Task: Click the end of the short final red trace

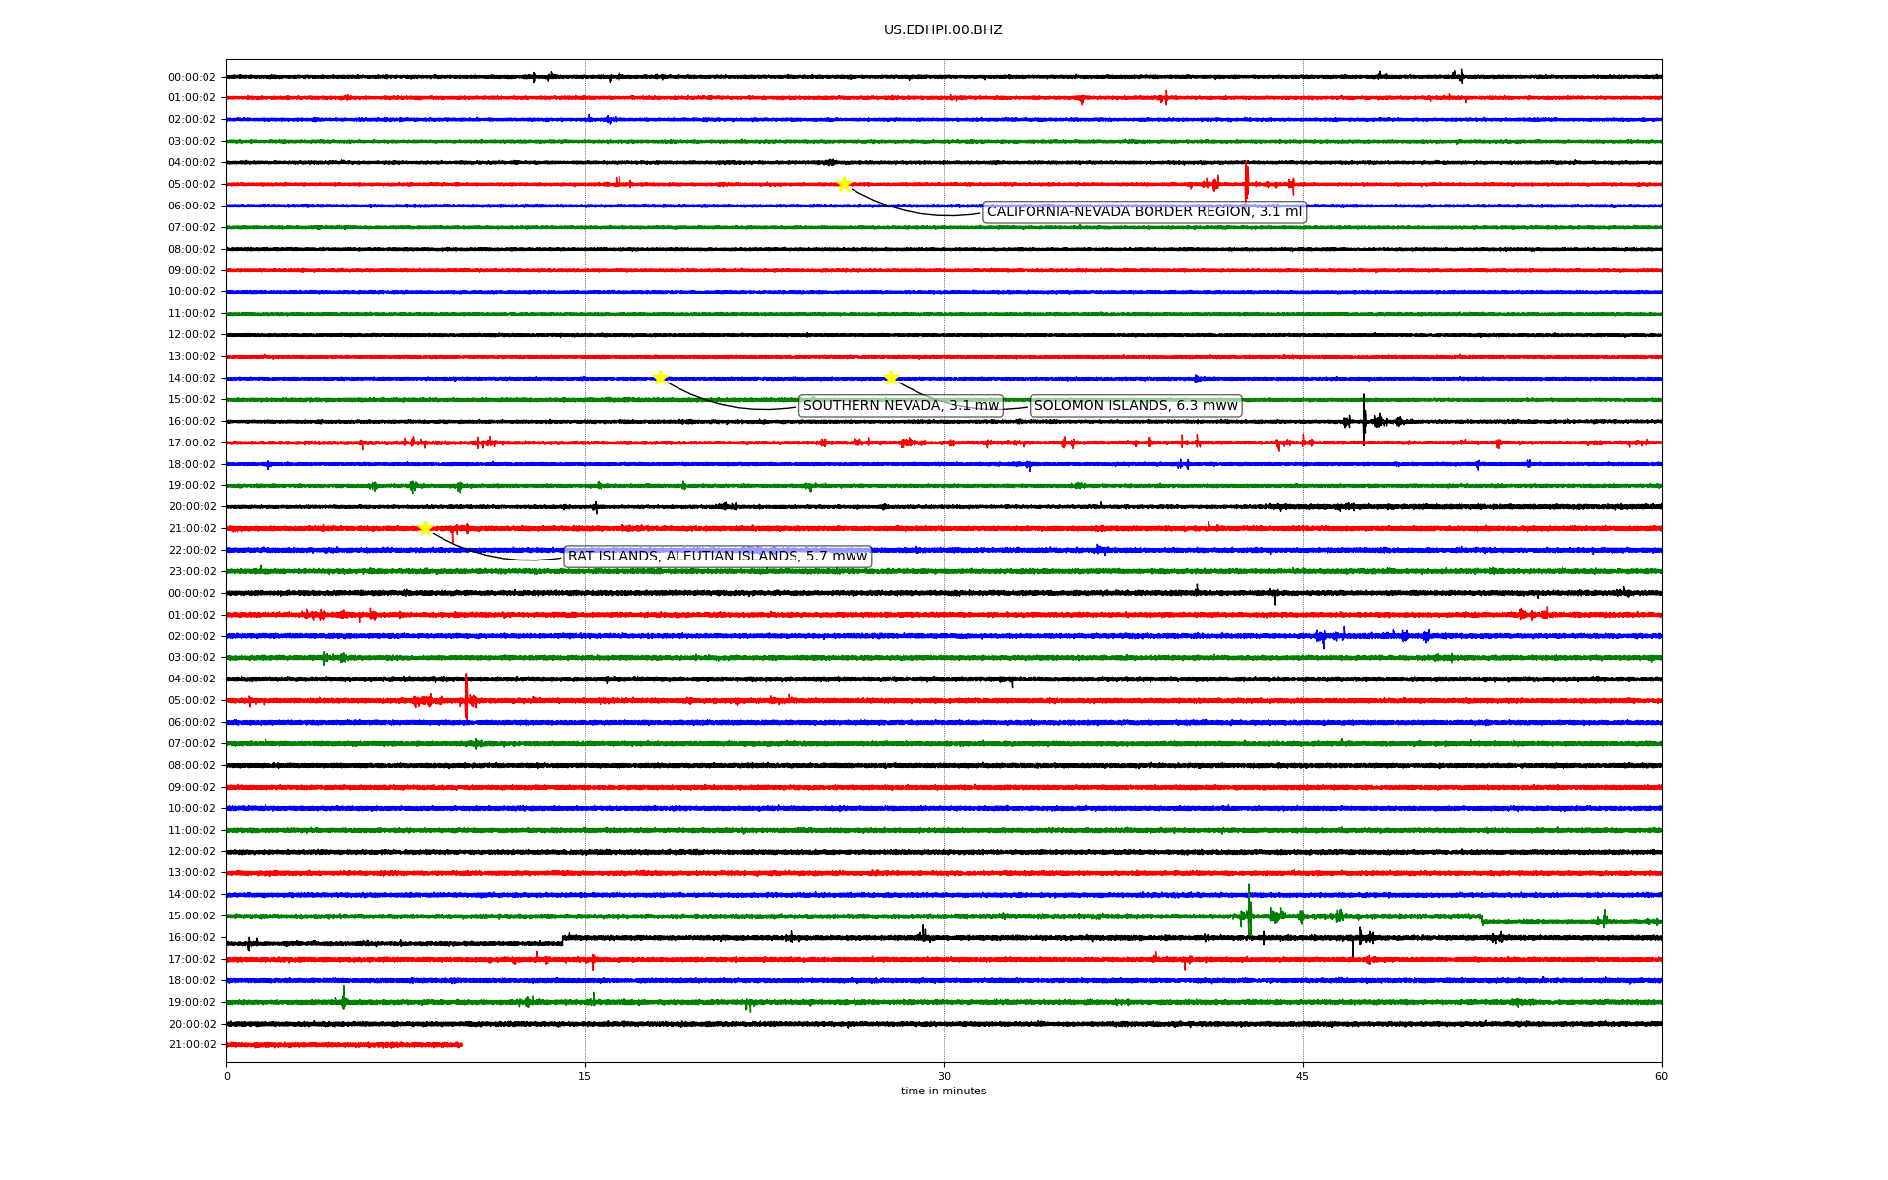Action: (x=460, y=1045)
